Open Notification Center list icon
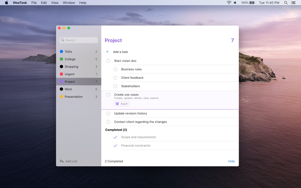 coord(293,3)
